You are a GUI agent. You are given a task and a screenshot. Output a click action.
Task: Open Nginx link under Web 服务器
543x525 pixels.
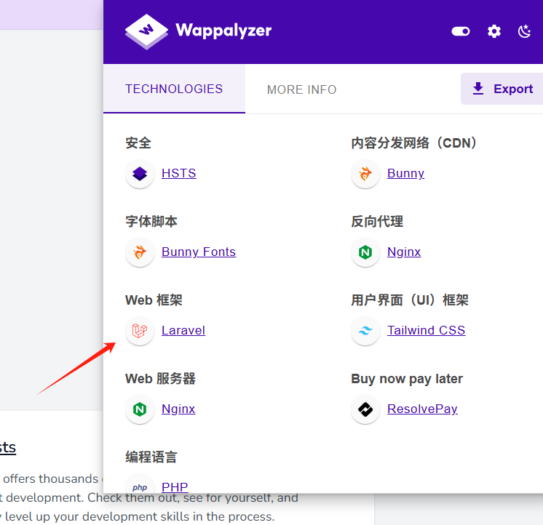pyautogui.click(x=178, y=409)
